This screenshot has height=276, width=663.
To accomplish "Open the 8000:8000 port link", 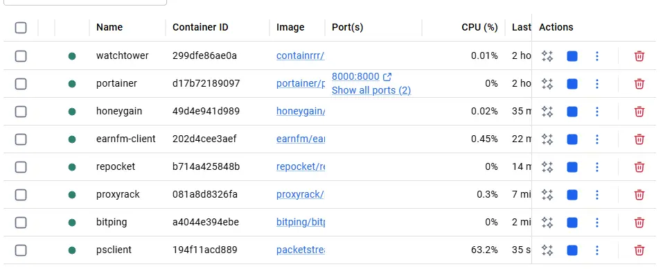I will [355, 76].
